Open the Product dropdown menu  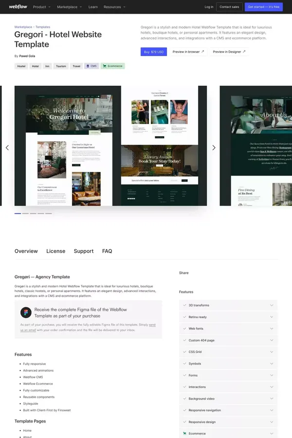coord(42,7)
